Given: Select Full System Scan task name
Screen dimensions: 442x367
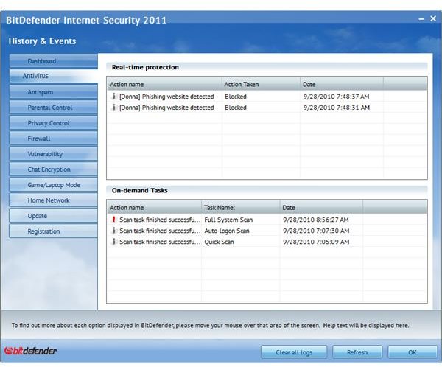Looking at the screenshot, I should pos(228,220).
